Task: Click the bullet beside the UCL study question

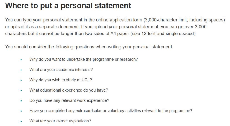Action: click(x=21, y=80)
